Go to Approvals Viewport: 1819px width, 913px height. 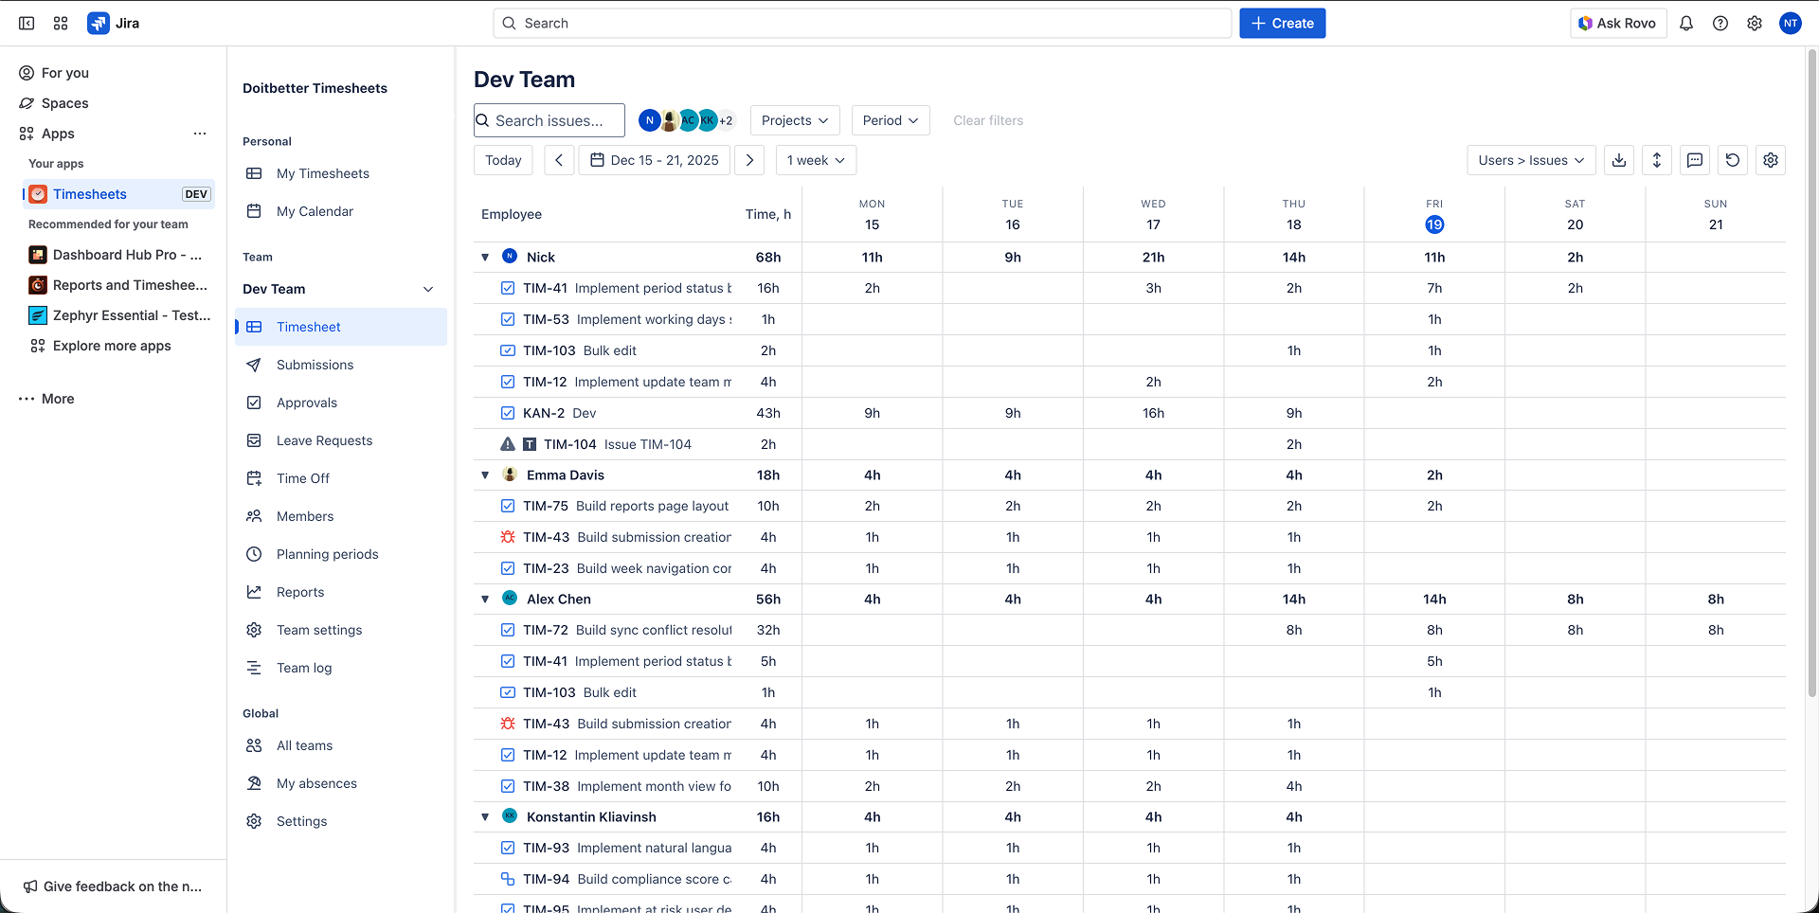coord(340,403)
